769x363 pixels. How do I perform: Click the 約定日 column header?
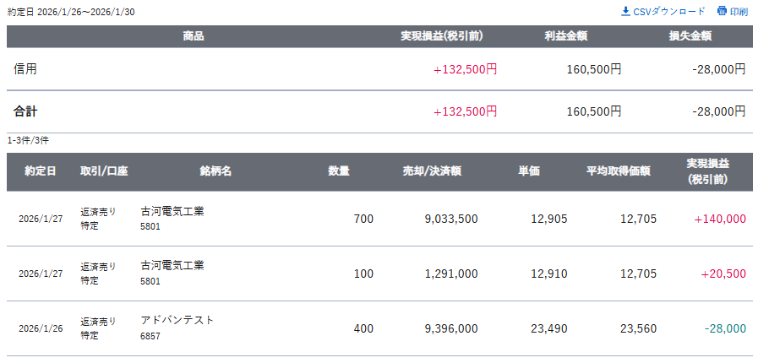41,171
